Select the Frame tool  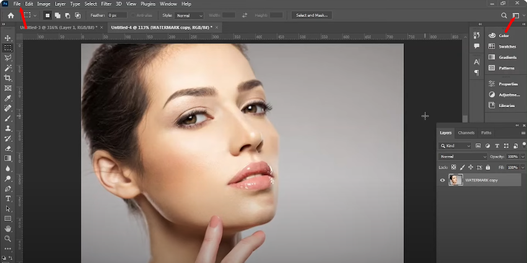point(7,88)
